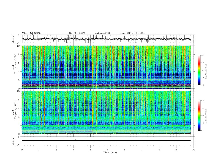Click the "-7" tick on ch.2 colorbar
The image size is (218, 168).
(x=203, y=131)
